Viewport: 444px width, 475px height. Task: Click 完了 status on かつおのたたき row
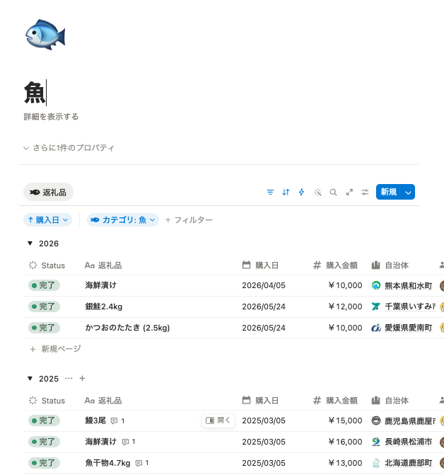click(x=44, y=328)
